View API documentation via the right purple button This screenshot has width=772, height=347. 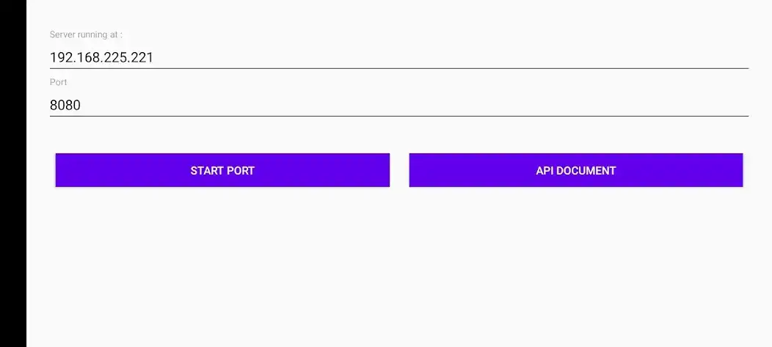pos(575,170)
